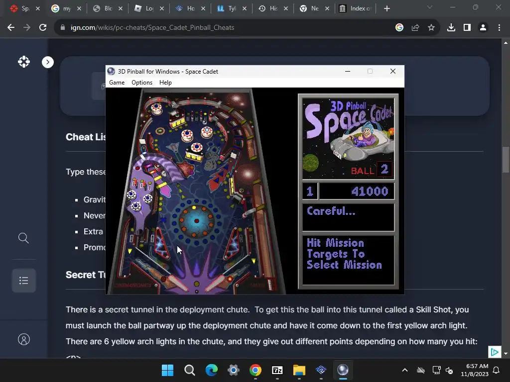Bookmark this page with the star icon
The image size is (510, 382).
pos(431,28)
